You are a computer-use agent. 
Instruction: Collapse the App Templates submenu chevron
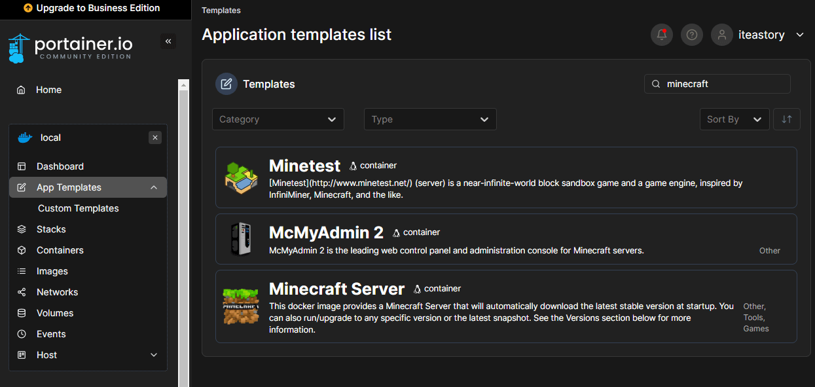(x=154, y=187)
